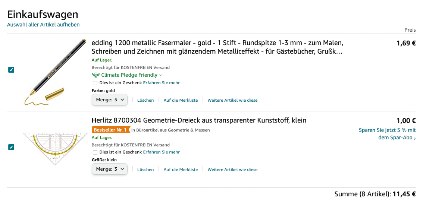Mark the edding pen as a gift

pos(95,83)
